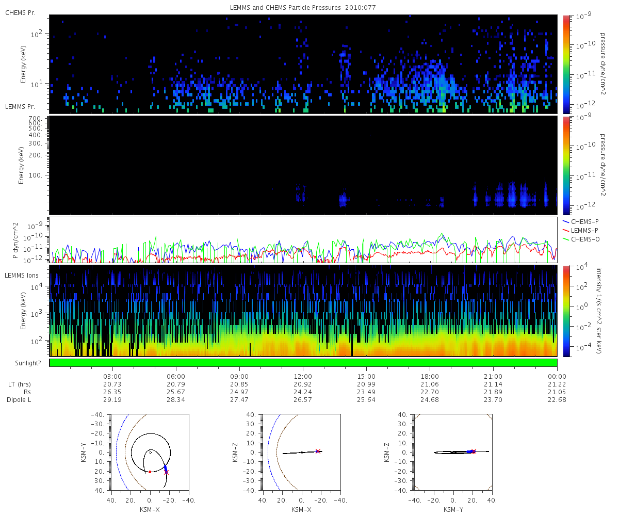Click the 12:00 time axis label
The image size is (619, 516).
pyautogui.click(x=303, y=377)
